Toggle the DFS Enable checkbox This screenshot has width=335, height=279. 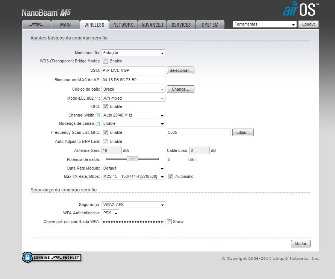105,107
